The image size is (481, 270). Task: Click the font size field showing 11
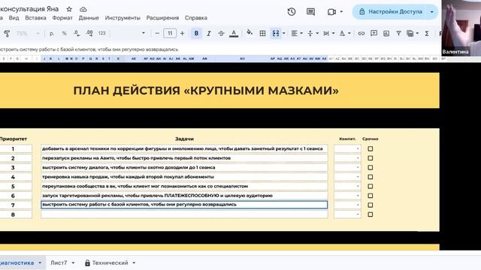pos(170,33)
